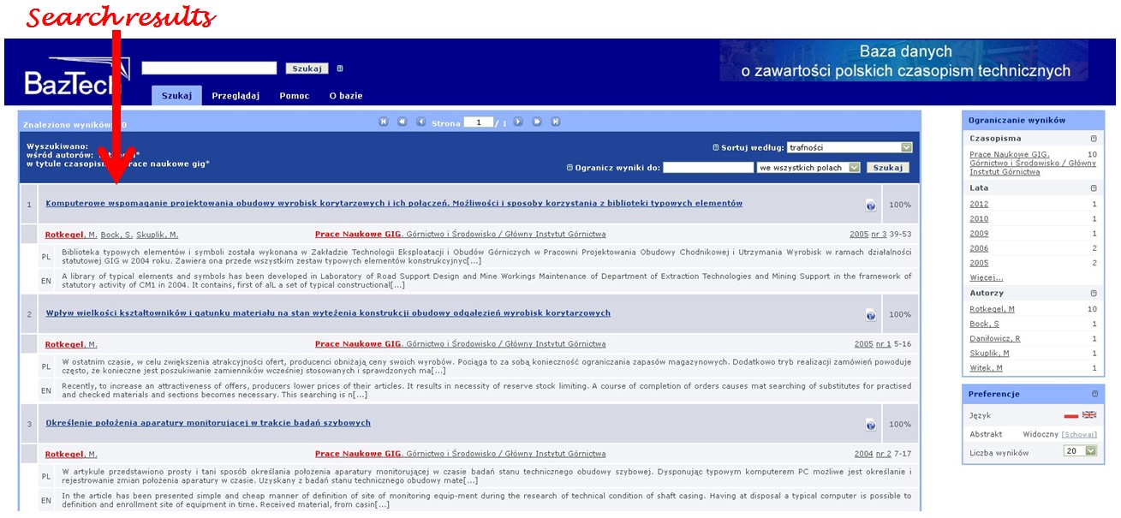Click the next page arrow
This screenshot has height=518, width=1121.
[x=518, y=122]
